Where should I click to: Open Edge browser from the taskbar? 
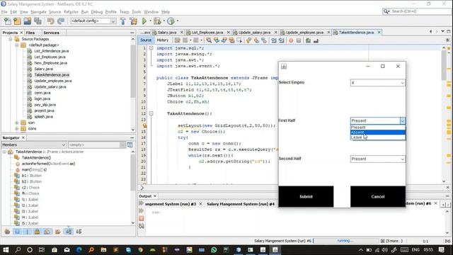point(79,250)
